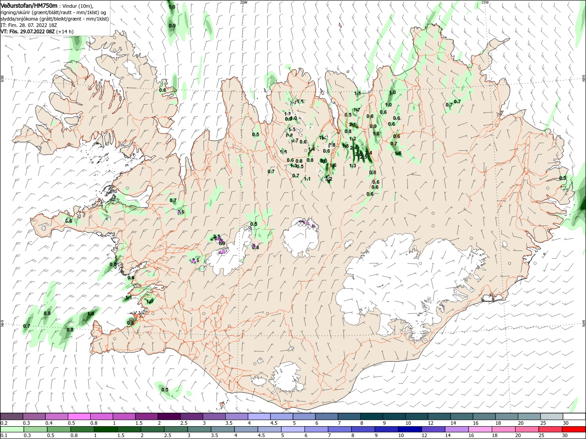This screenshot has width=586, height=439.
Task: Click the dark blue 10 swatch, bottom legend row
Action: pos(409,429)
